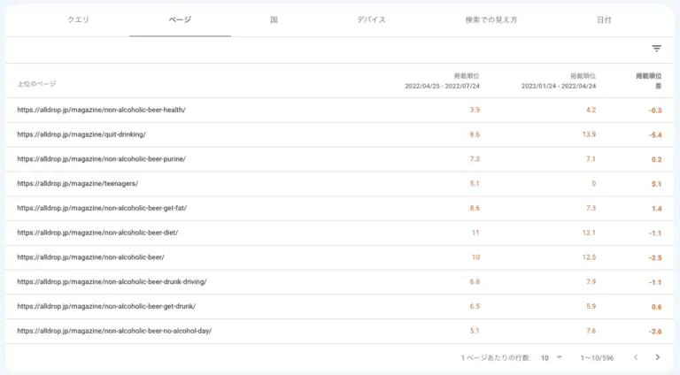Open the teenagers page row

339,184
